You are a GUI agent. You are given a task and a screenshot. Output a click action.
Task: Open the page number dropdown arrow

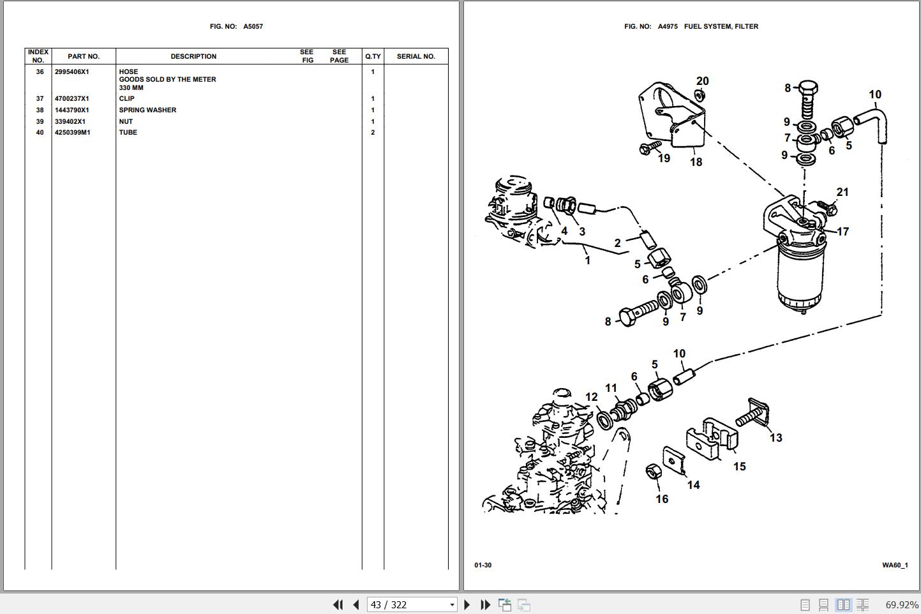[x=452, y=604]
